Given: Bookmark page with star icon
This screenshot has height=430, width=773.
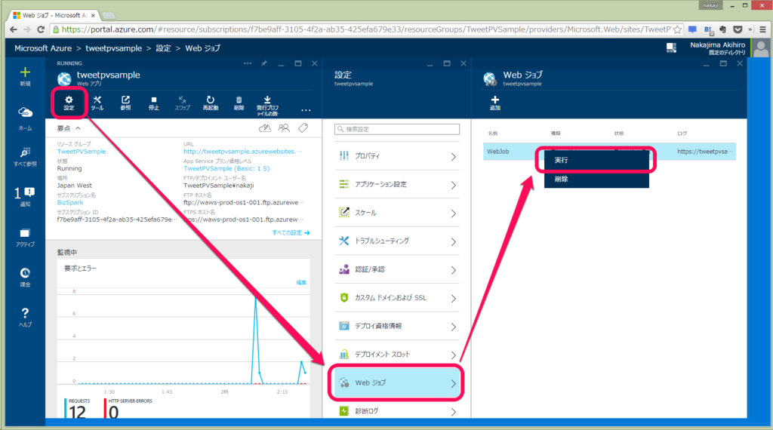Looking at the screenshot, I should [x=677, y=29].
